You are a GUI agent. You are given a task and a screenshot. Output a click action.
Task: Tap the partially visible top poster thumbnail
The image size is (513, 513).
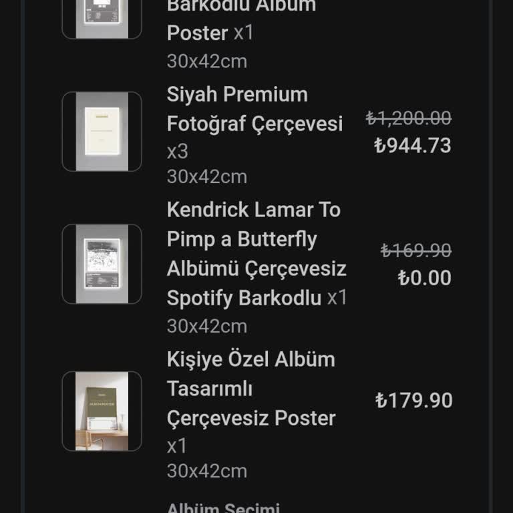(x=102, y=17)
